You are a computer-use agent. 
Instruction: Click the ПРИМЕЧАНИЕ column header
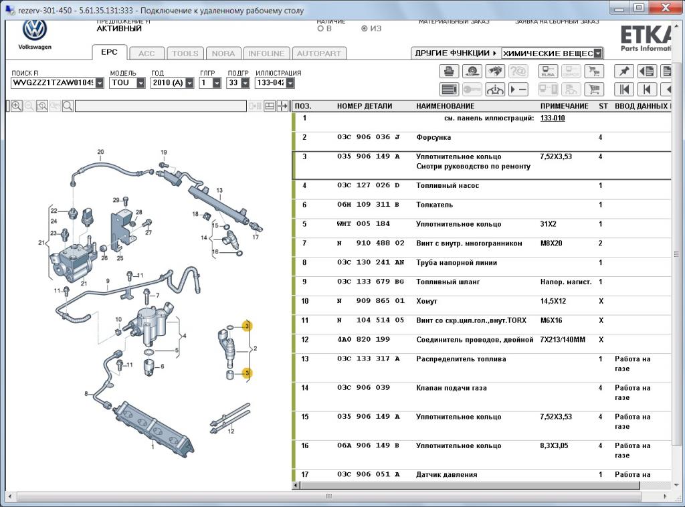(564, 106)
